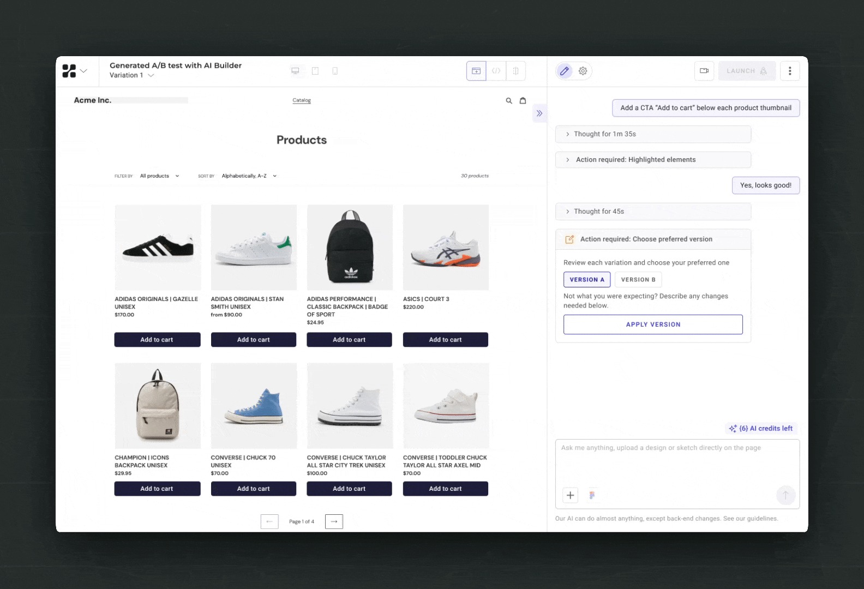Select VERSION B
Image resolution: width=864 pixels, height=589 pixels.
coord(638,280)
